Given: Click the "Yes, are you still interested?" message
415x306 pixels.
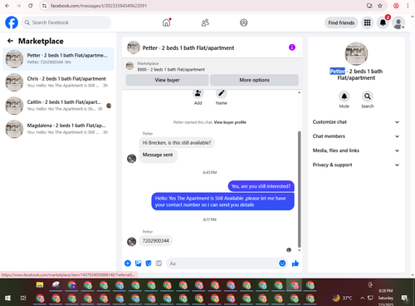Looking at the screenshot, I should click(x=261, y=186).
